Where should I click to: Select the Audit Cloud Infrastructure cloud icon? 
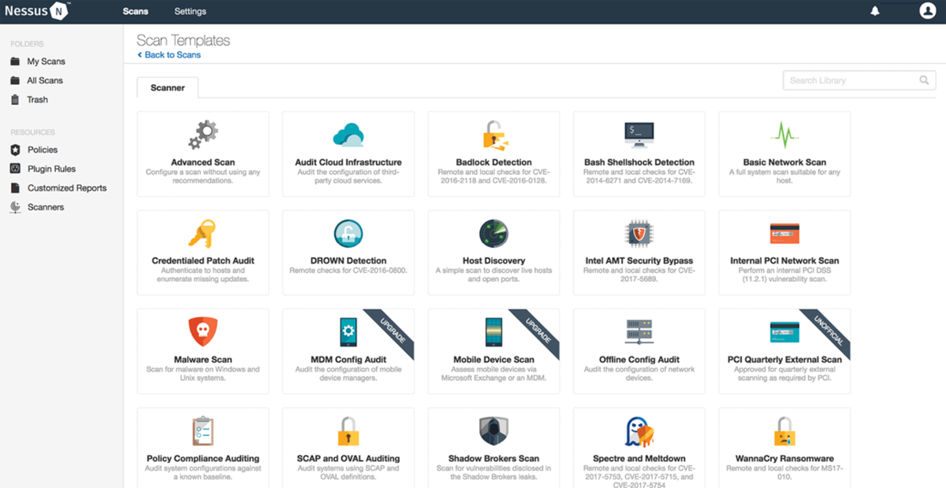click(348, 135)
